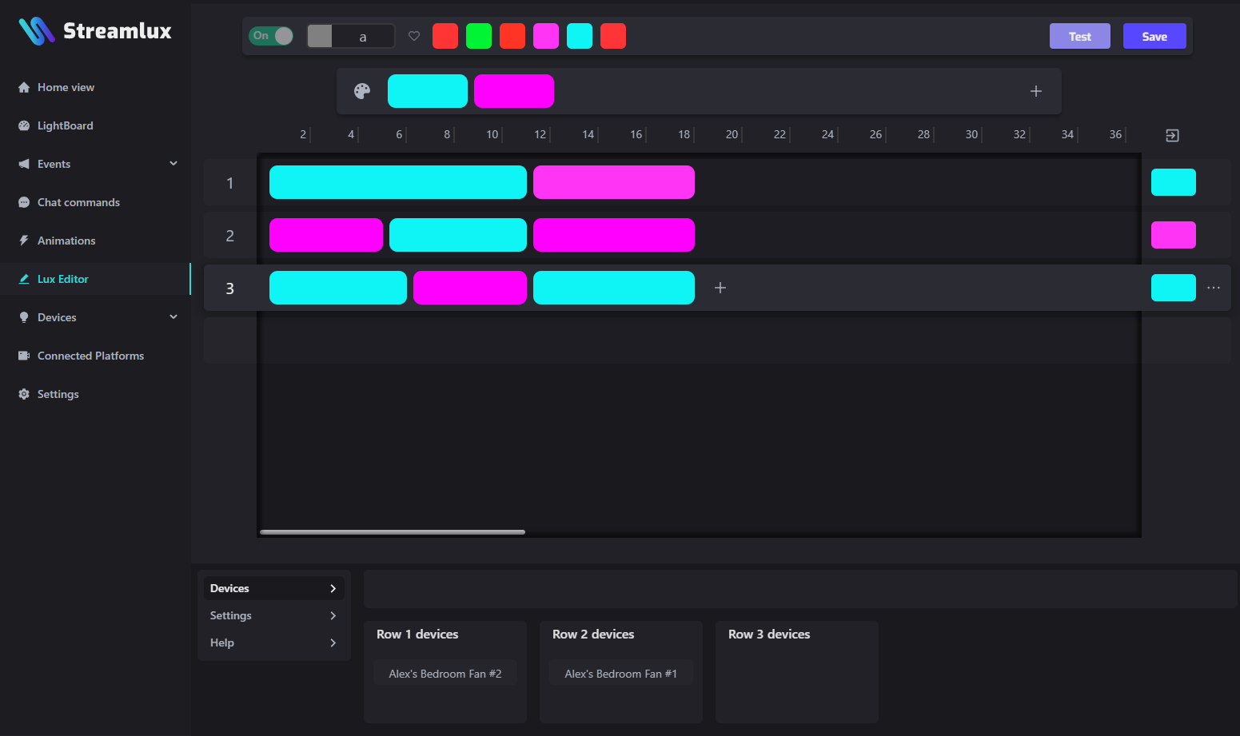Open the Lux Editor from the sidebar
The width and height of the screenshot is (1240, 736).
(x=63, y=279)
